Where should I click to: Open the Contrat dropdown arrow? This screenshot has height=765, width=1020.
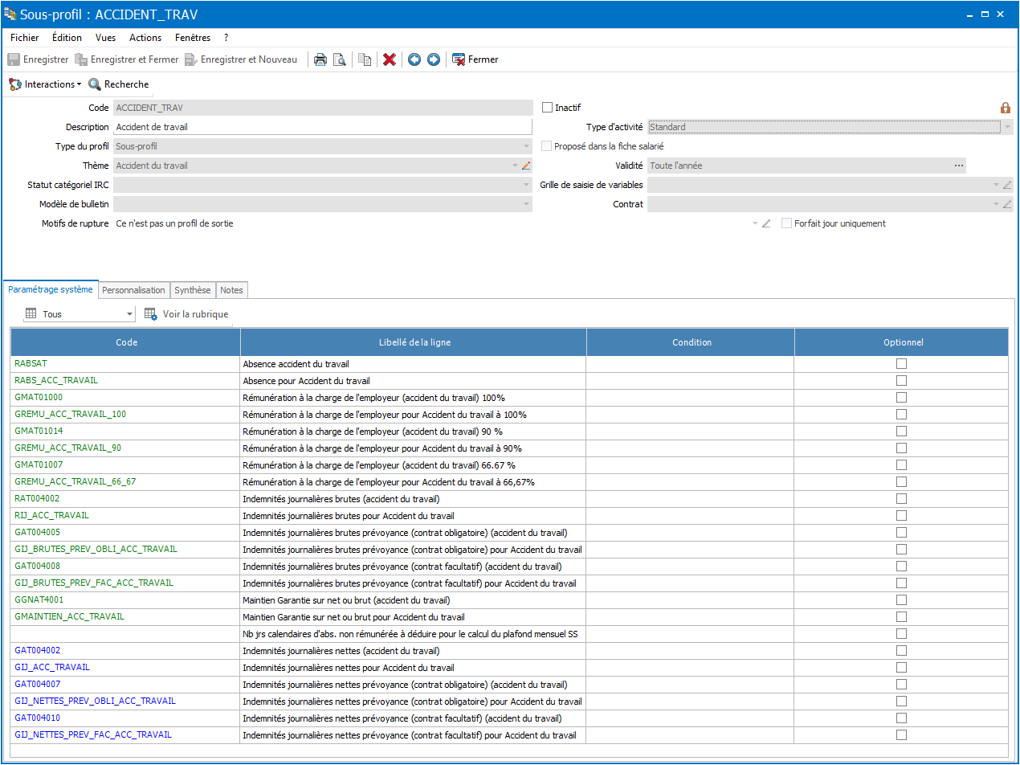point(996,204)
